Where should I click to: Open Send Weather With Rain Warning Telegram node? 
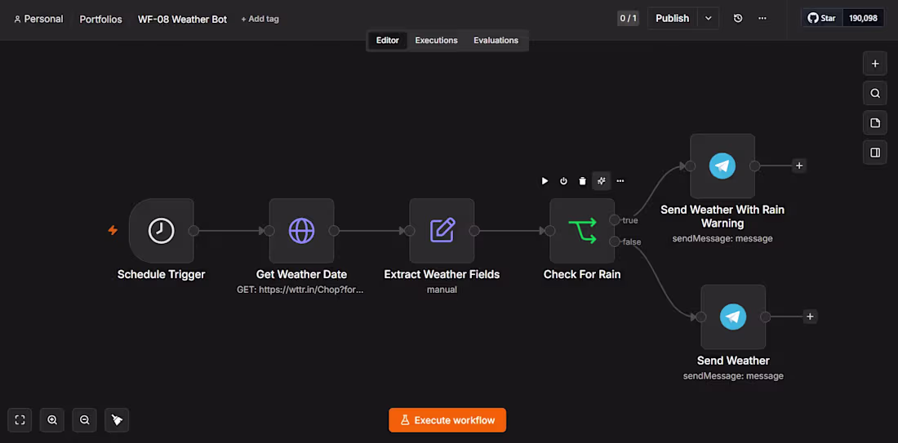(x=722, y=166)
